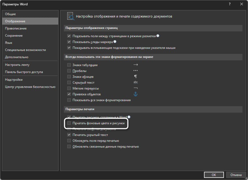Click the help question mark in title bar
The width and height of the screenshot is (248, 180).
pos(230,4)
